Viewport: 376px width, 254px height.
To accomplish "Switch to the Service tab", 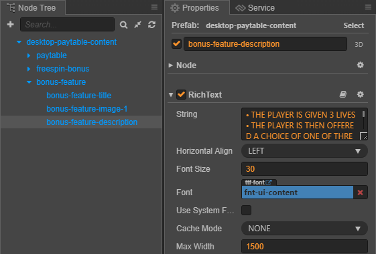I will point(255,7).
